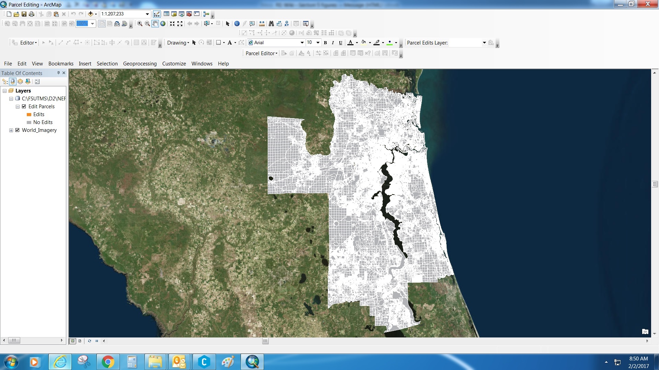Click the Add Data button
Image resolution: width=659 pixels, height=370 pixels.
pos(90,14)
